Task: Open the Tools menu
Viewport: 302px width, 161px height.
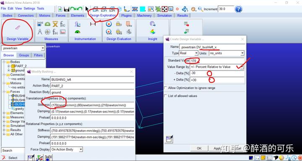Action: click(x=40, y=8)
